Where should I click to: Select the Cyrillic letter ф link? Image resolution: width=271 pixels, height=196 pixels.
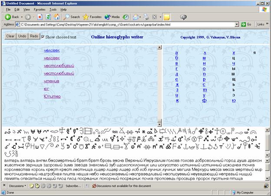(x=204, y=100)
